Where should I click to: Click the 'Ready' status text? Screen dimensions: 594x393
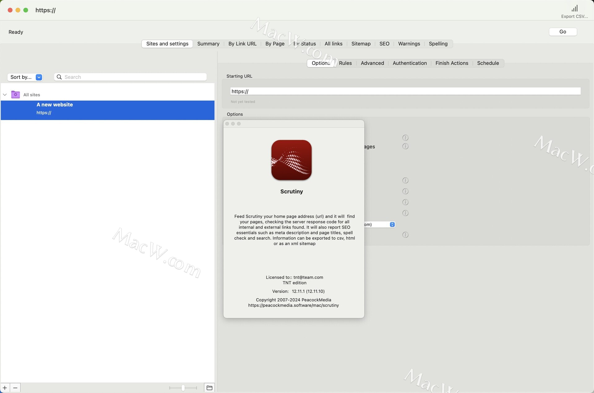16,32
